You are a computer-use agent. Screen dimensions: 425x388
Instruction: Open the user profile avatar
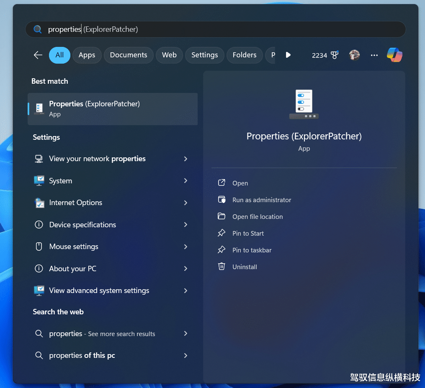point(355,55)
